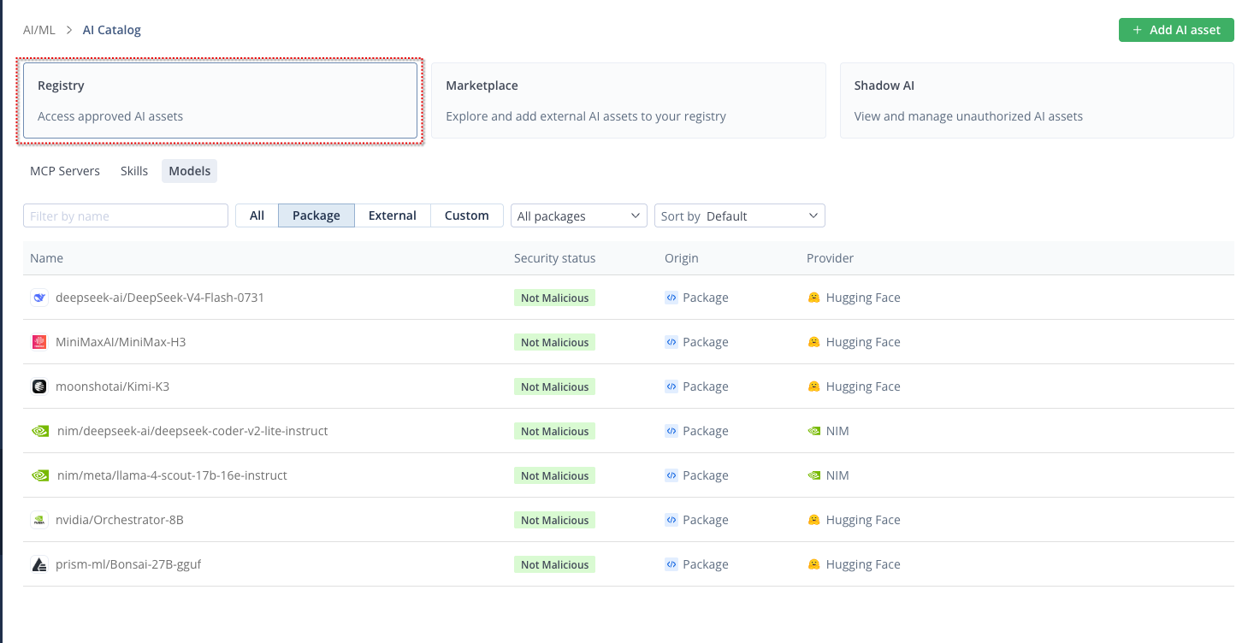Viewport: 1254px width, 643px height.
Task: Open nvidia/Orchestrator-8B model
Action: click(120, 520)
